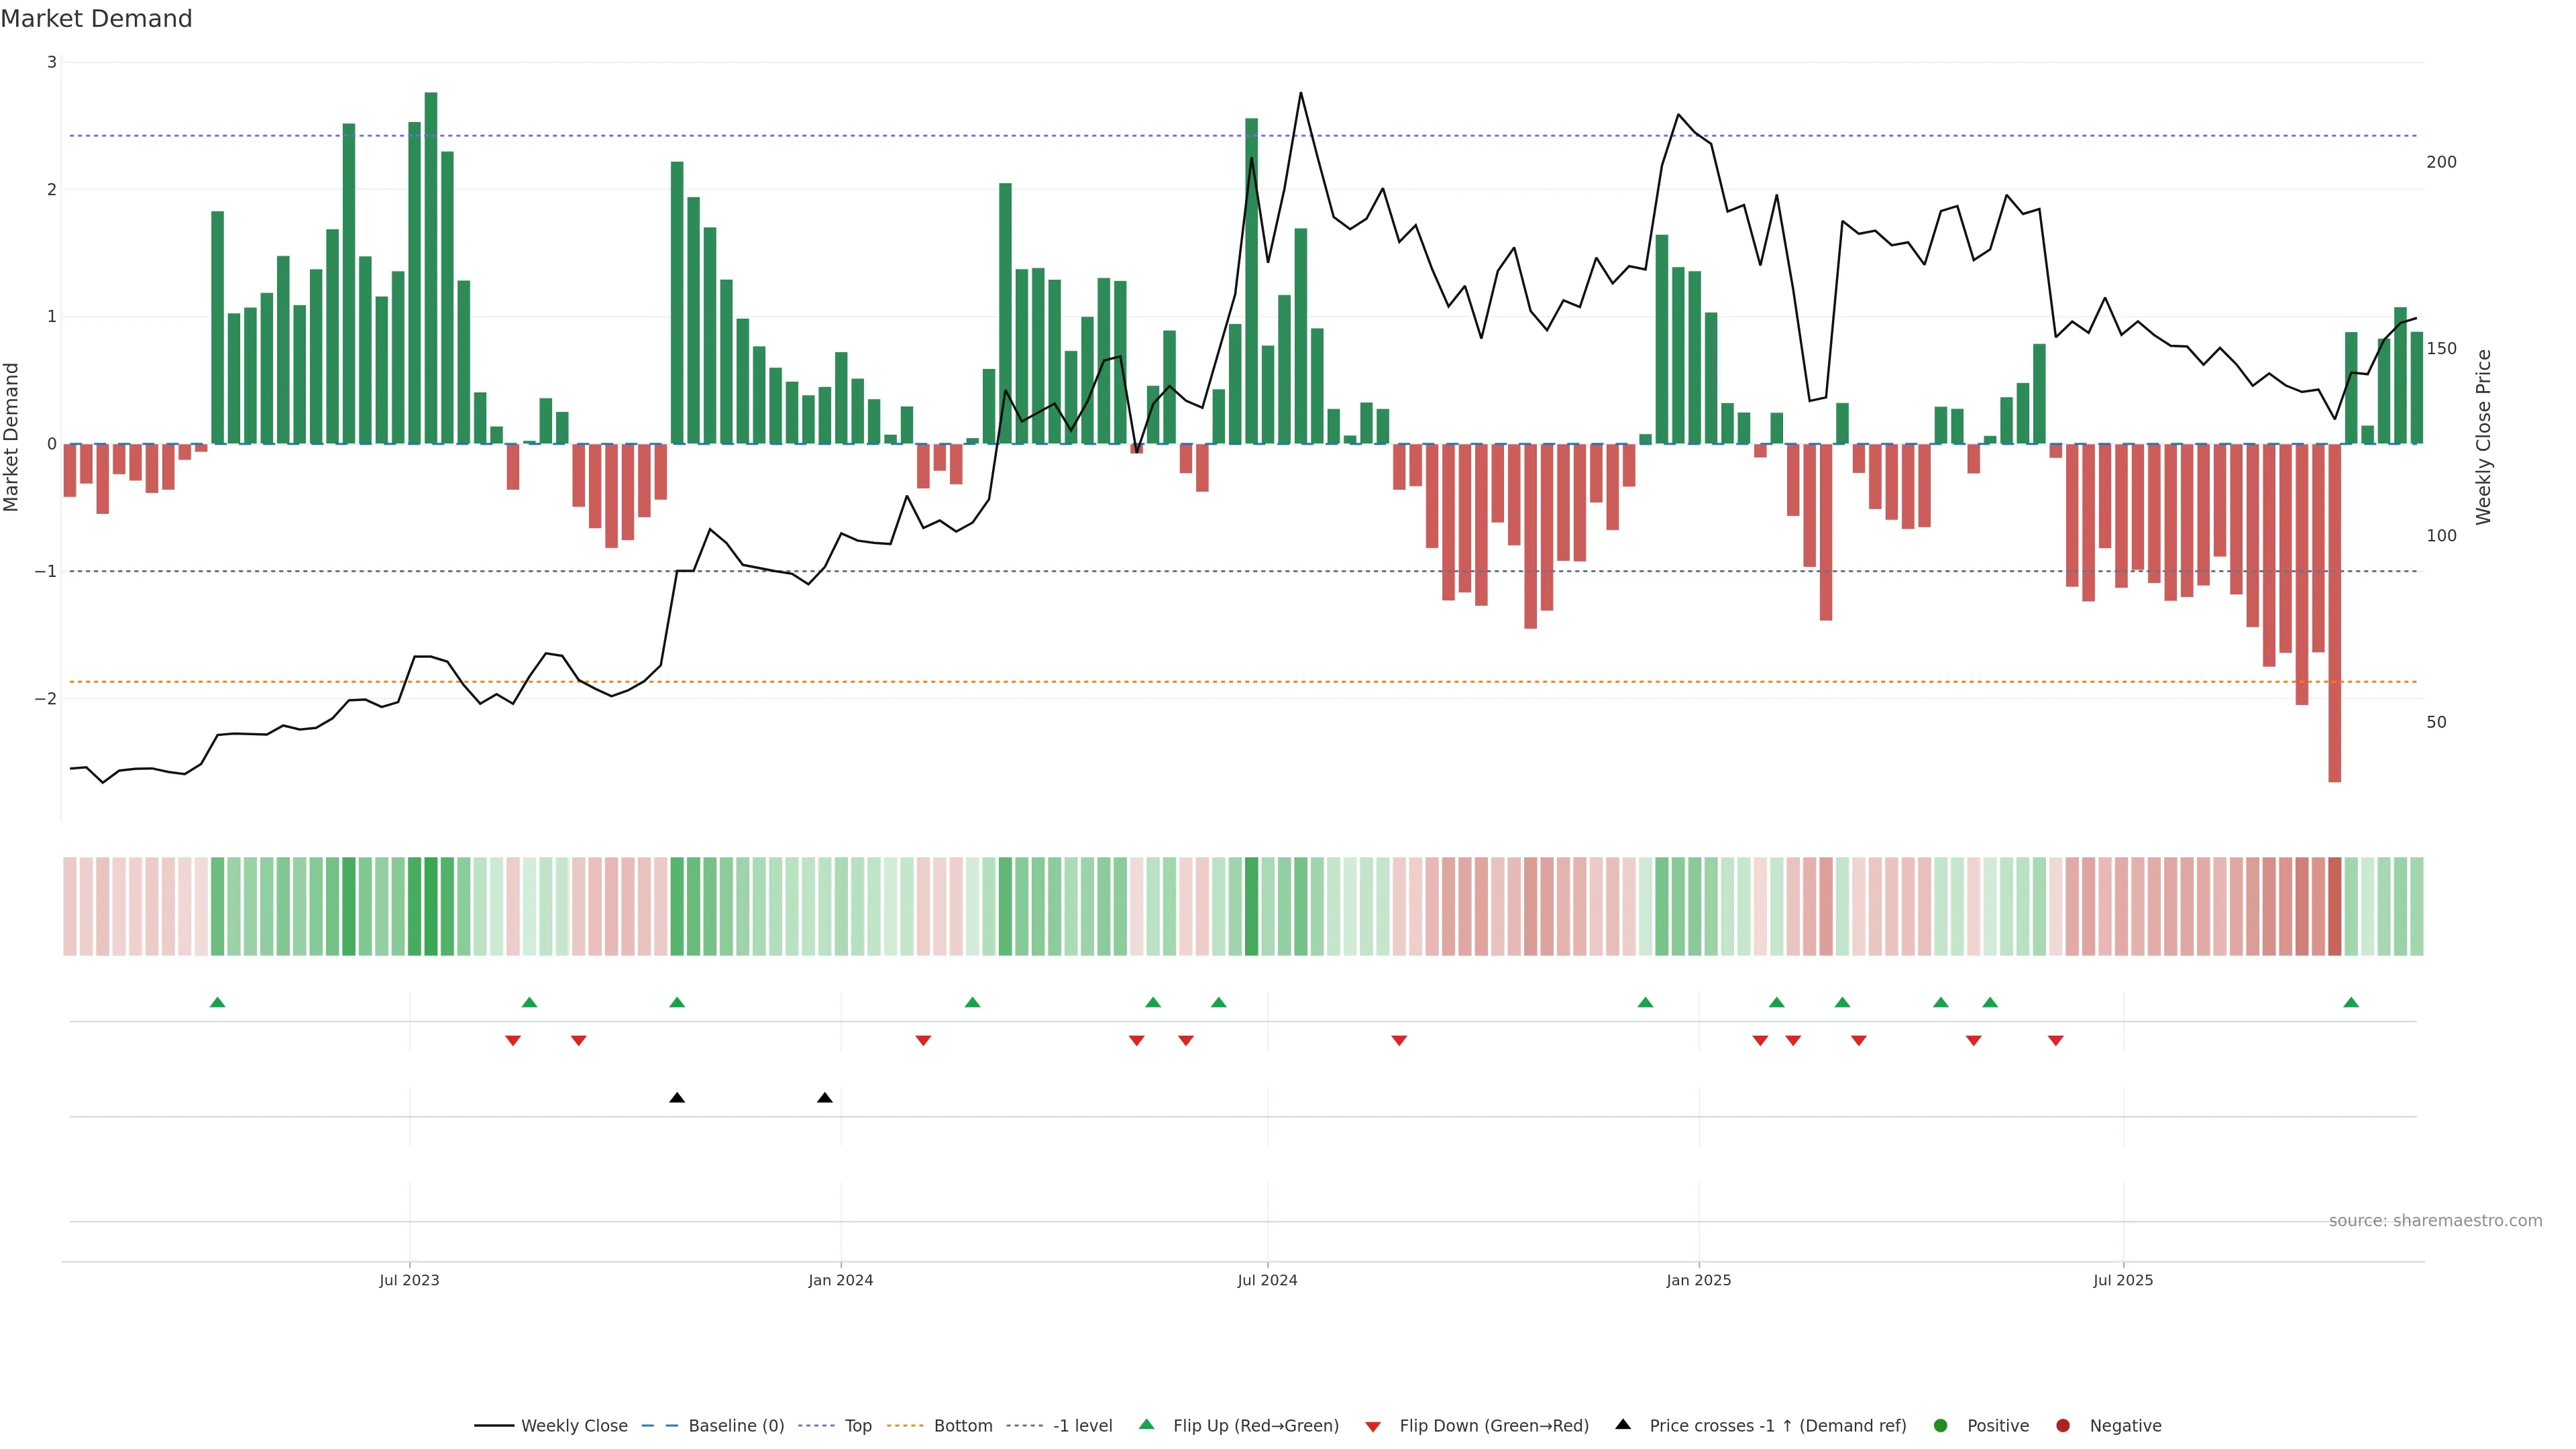Click the second black price-cross triangle marker

tap(825, 1098)
